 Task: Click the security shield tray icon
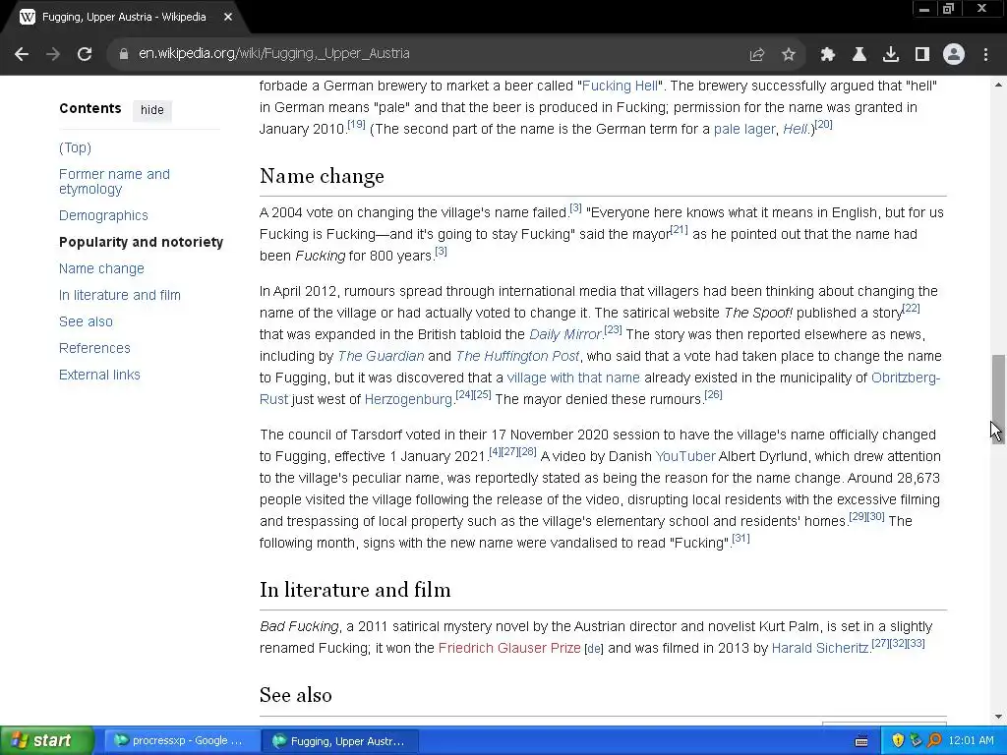pos(898,741)
